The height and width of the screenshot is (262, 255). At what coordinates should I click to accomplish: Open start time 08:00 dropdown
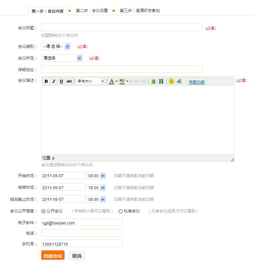point(96,176)
